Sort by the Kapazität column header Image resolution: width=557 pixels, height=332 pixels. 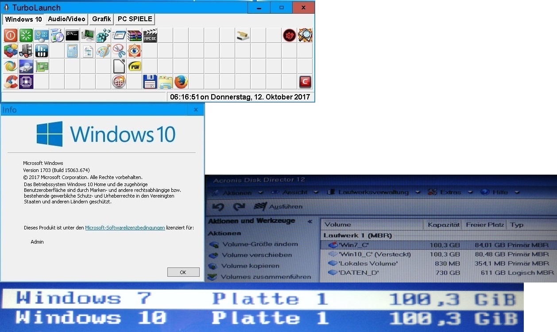tap(443, 225)
